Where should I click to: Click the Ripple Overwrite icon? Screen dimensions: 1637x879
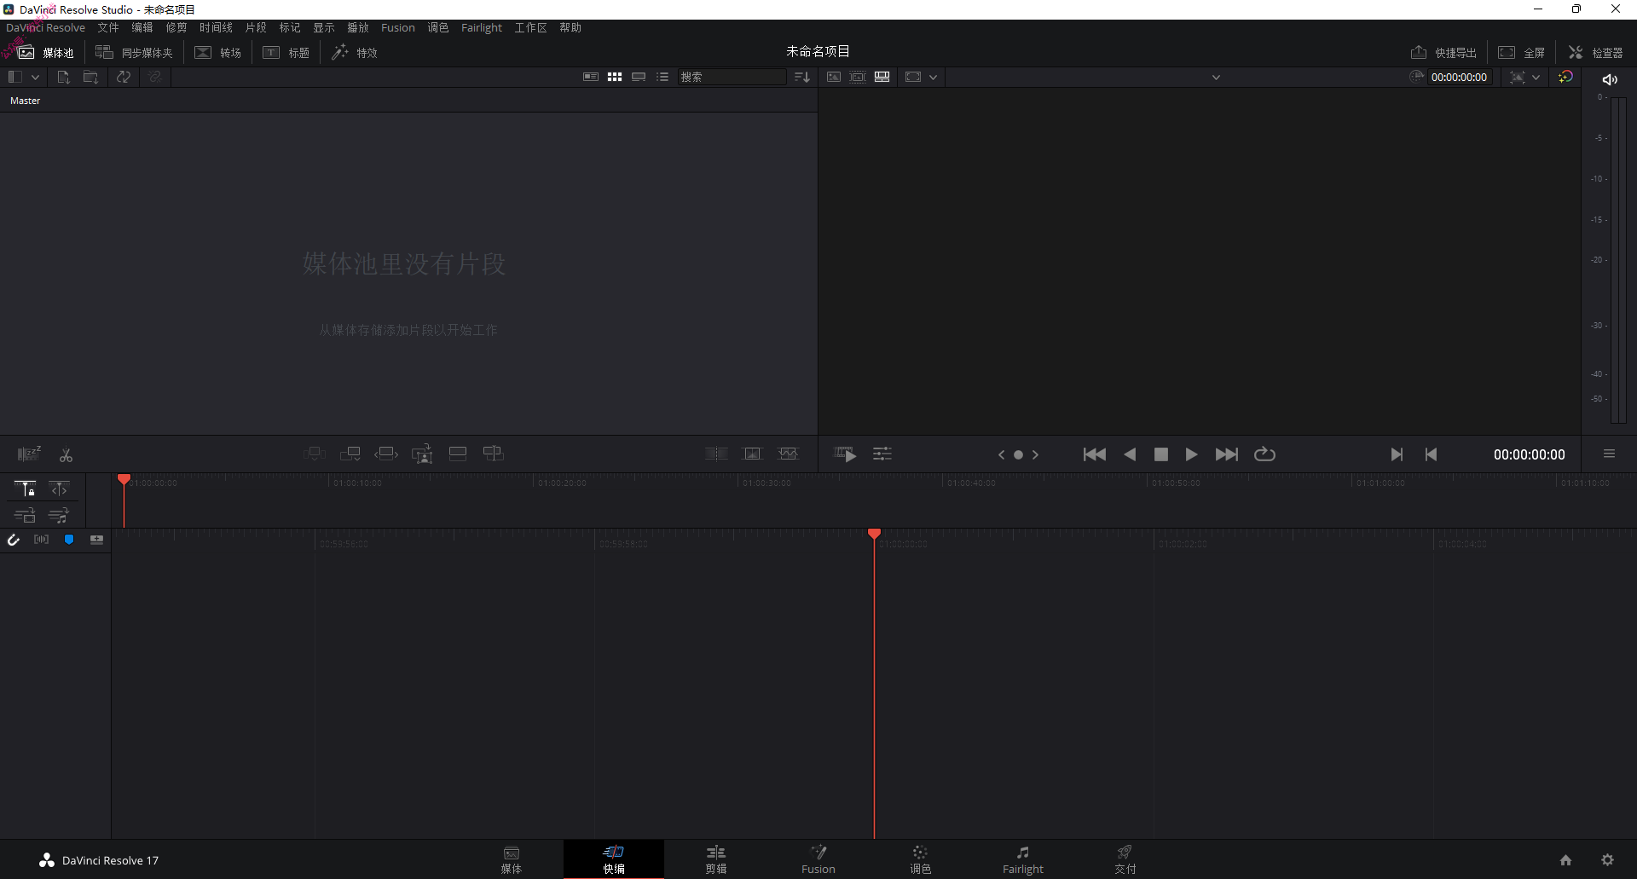[386, 454]
